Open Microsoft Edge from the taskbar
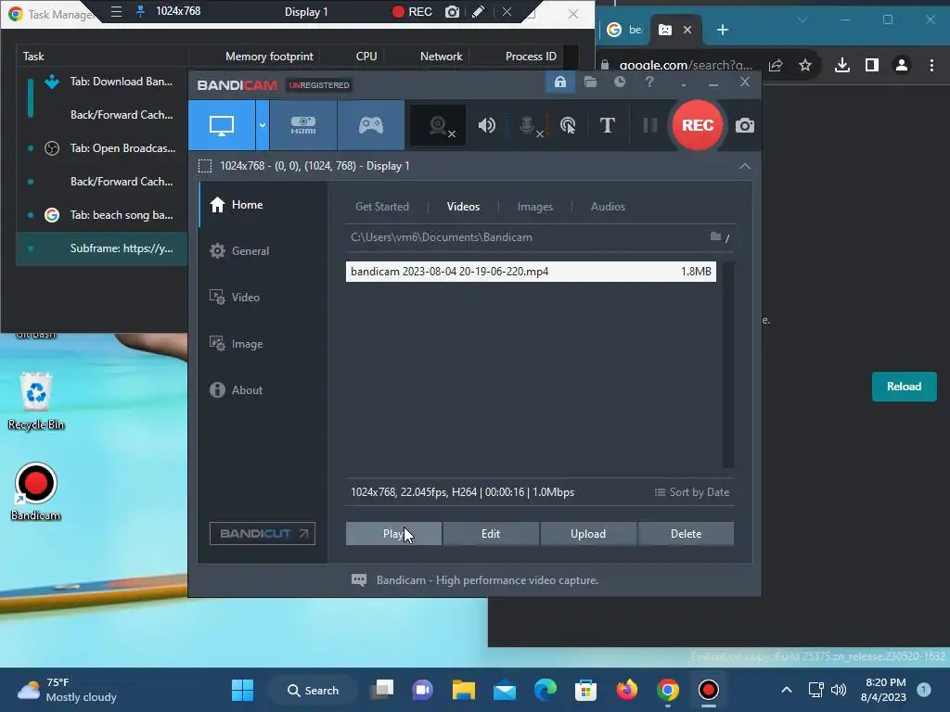This screenshot has width=950, height=712. 546,690
